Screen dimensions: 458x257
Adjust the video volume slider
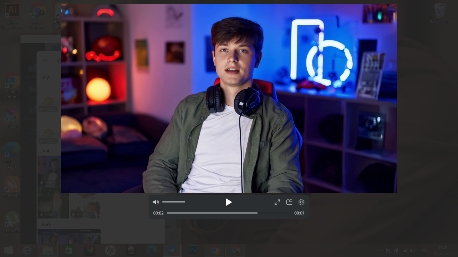pyautogui.click(x=174, y=202)
